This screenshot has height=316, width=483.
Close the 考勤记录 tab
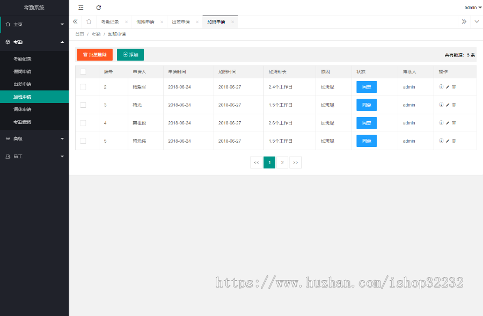pos(126,22)
